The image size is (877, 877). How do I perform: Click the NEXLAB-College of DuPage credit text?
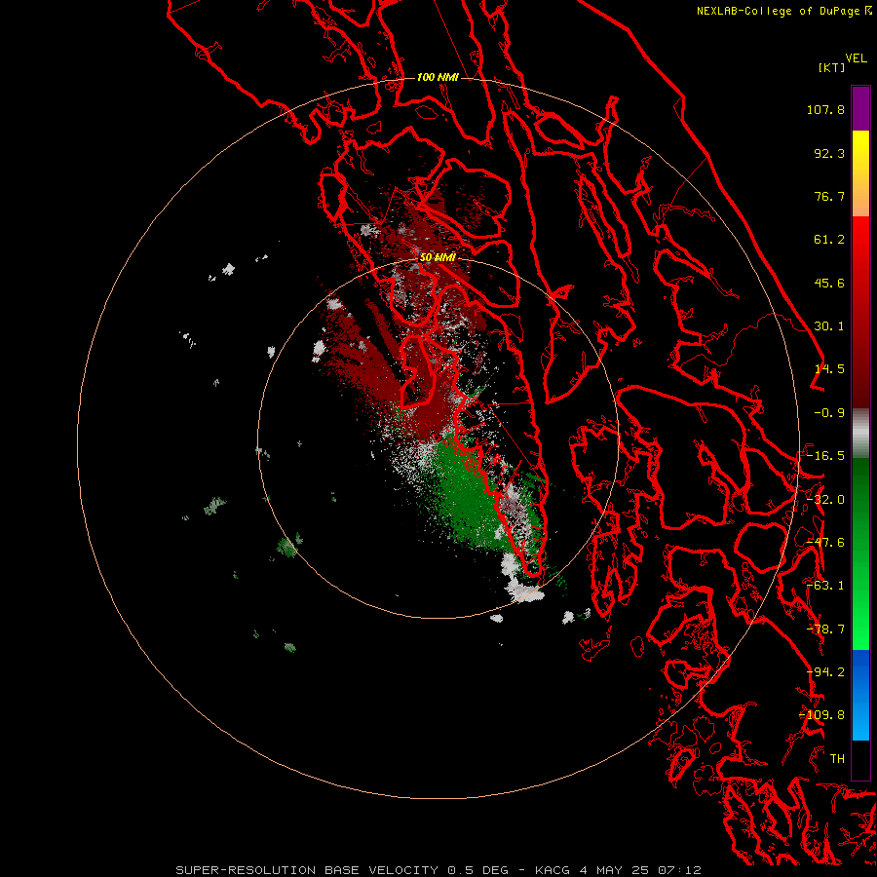pyautogui.click(x=778, y=11)
